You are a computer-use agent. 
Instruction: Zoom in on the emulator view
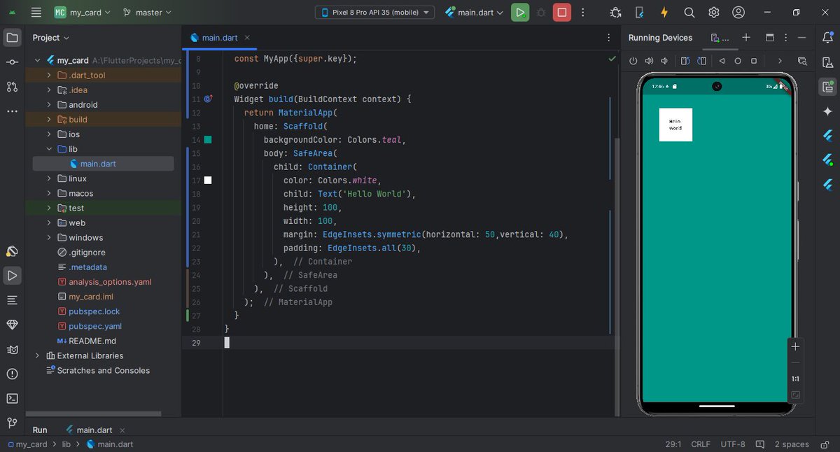pyautogui.click(x=795, y=346)
